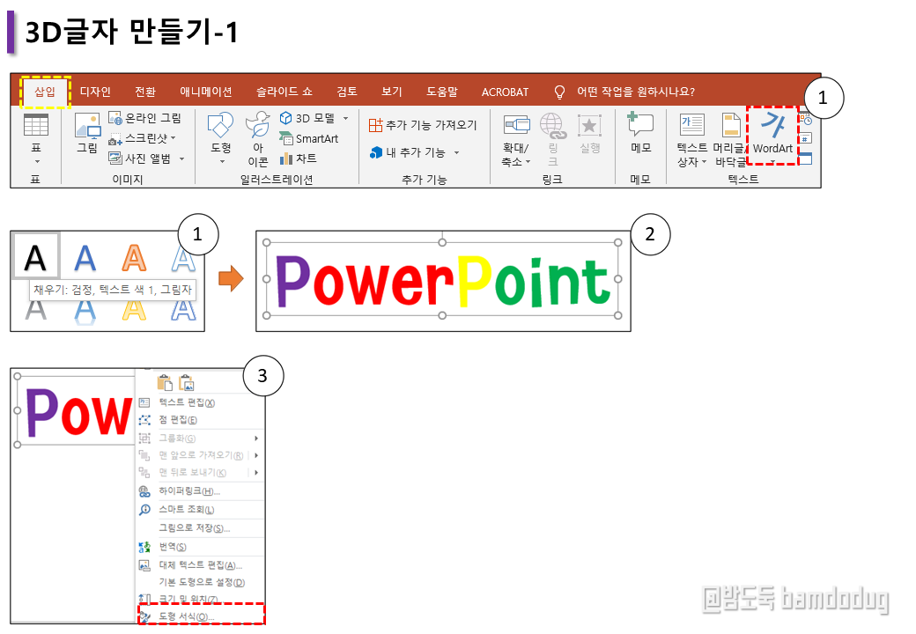Click the right-middle handle of PowerPoint text box
The width and height of the screenshot is (916, 634).
point(618,279)
